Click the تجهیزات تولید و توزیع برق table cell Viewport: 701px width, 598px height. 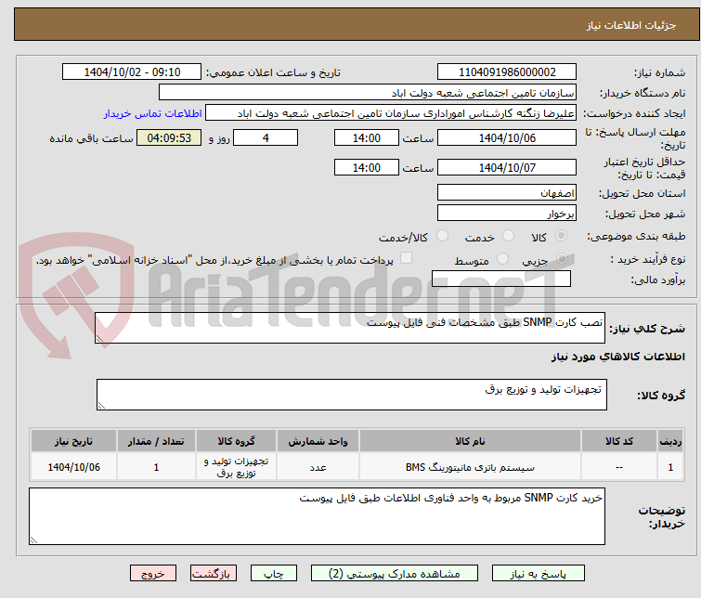pyautogui.click(x=236, y=467)
